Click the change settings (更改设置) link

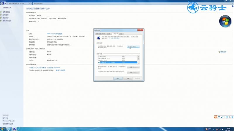click(223, 52)
